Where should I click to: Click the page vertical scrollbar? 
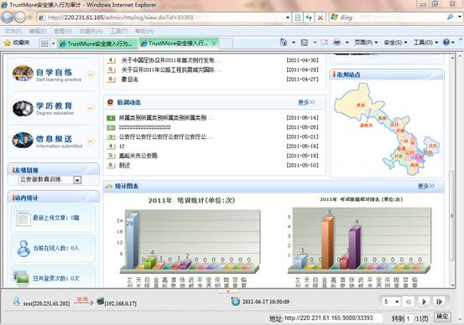coord(452,171)
